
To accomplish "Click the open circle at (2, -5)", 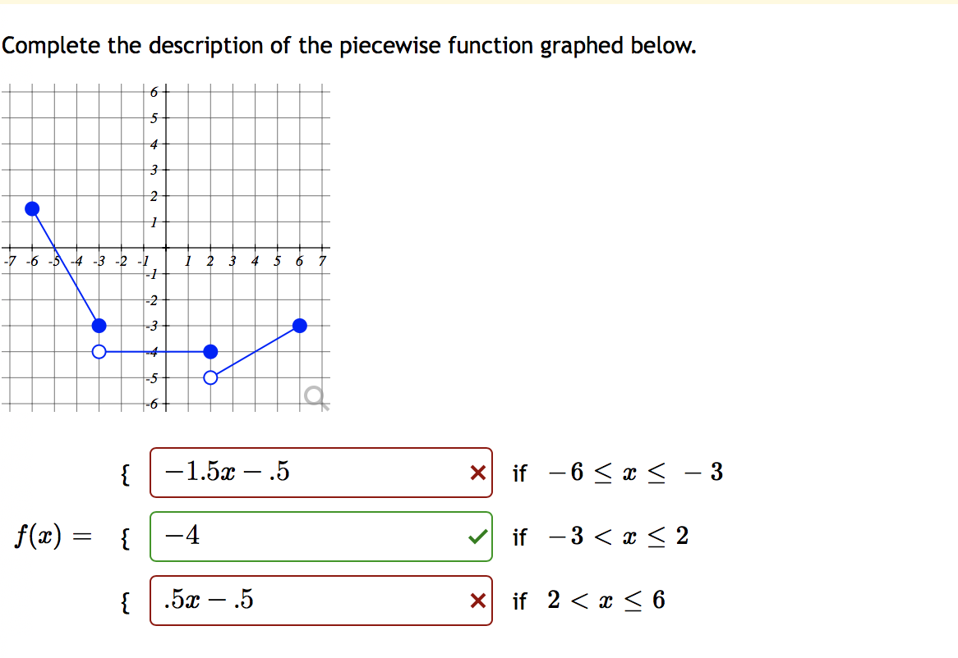I will [210, 377].
